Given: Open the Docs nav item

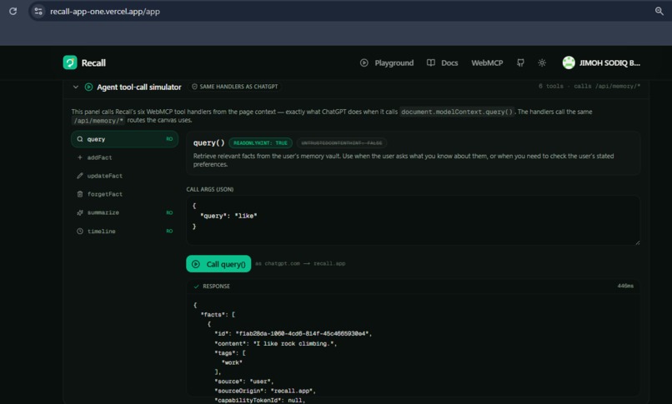Looking at the screenshot, I should pyautogui.click(x=442, y=63).
